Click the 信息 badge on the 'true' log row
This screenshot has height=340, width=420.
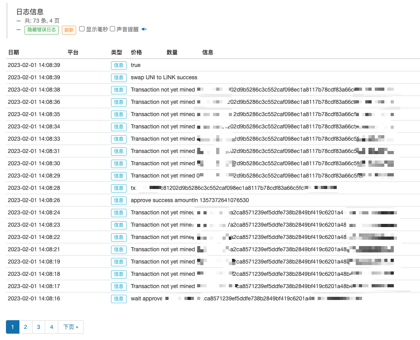coord(119,65)
